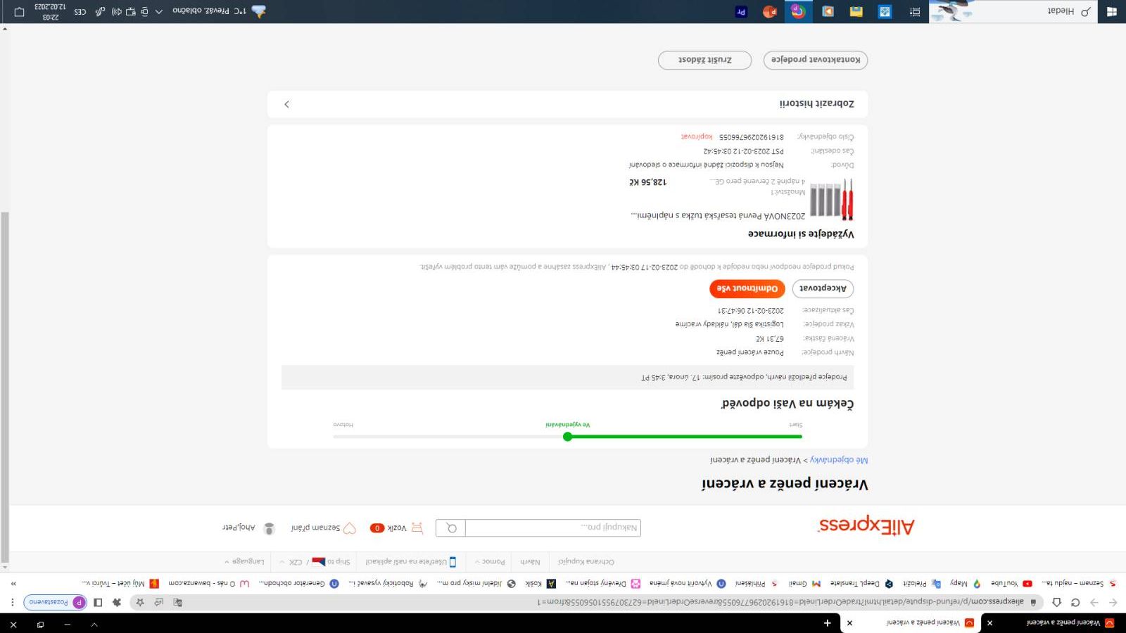Open the weather widget showing 1°C

(x=219, y=11)
